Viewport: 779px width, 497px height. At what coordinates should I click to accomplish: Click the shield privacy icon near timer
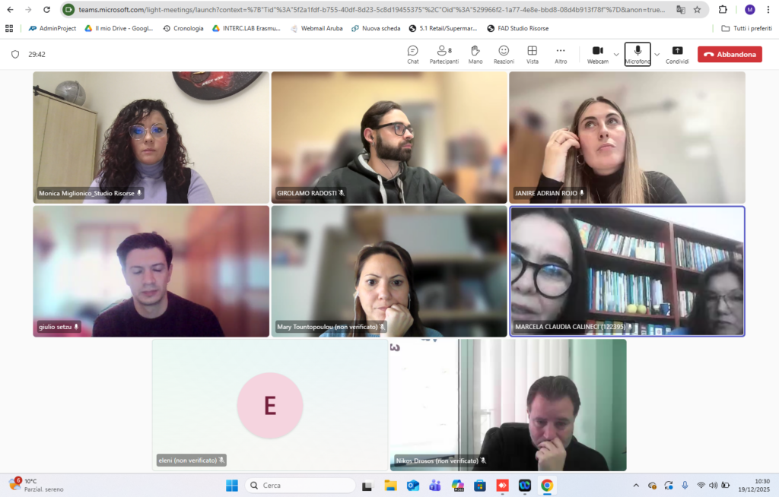(15, 54)
